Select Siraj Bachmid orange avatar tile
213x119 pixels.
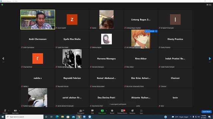coord(38,59)
